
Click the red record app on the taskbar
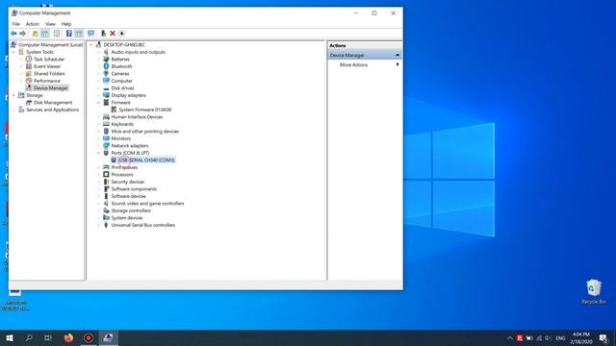89,337
